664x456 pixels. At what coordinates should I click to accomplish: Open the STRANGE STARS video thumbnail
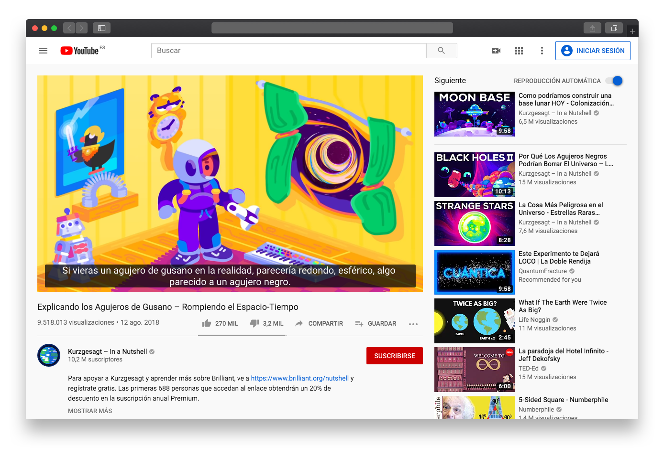coord(475,223)
